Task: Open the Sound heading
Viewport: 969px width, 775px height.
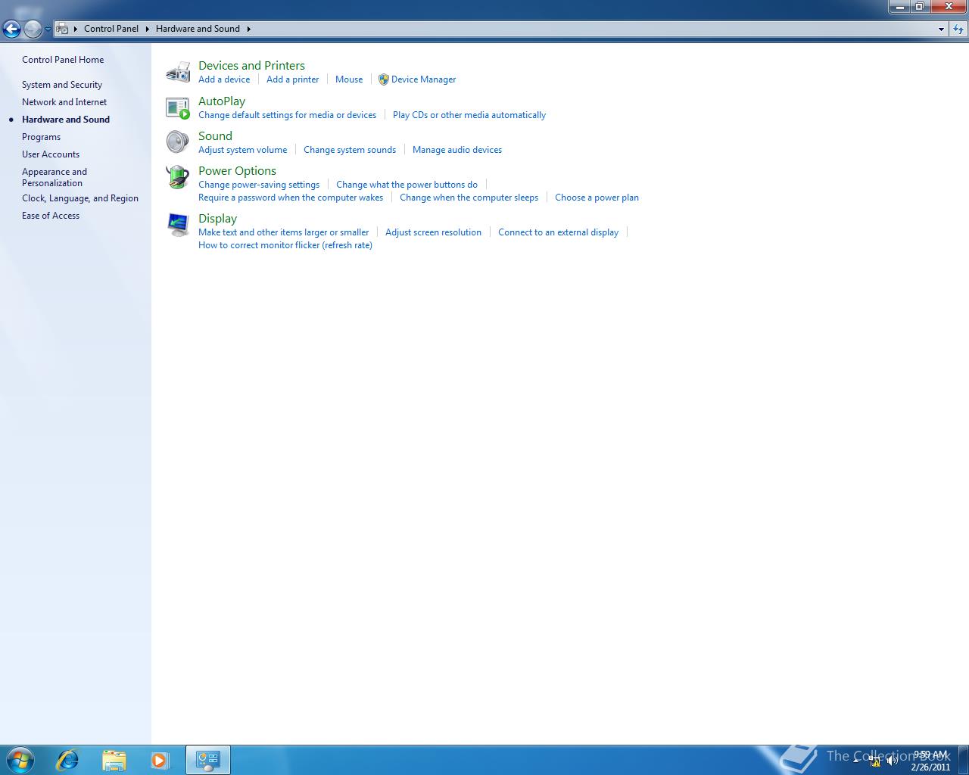Action: click(x=215, y=136)
